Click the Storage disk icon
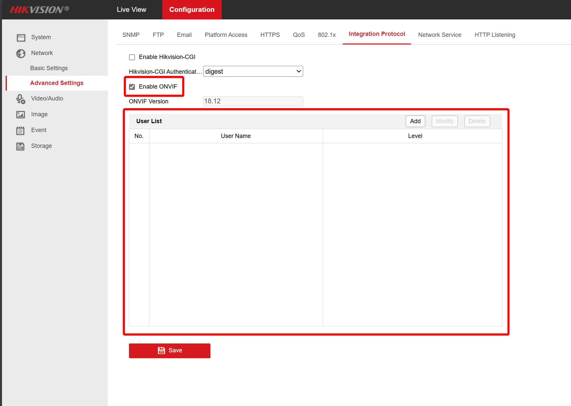571x406 pixels. (20, 146)
